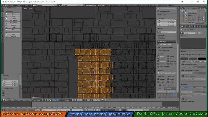Add a Cylinder mesh primitive
Image resolution: width=208 pixels, height=117 pixels.
pyautogui.click(x=13, y=25)
